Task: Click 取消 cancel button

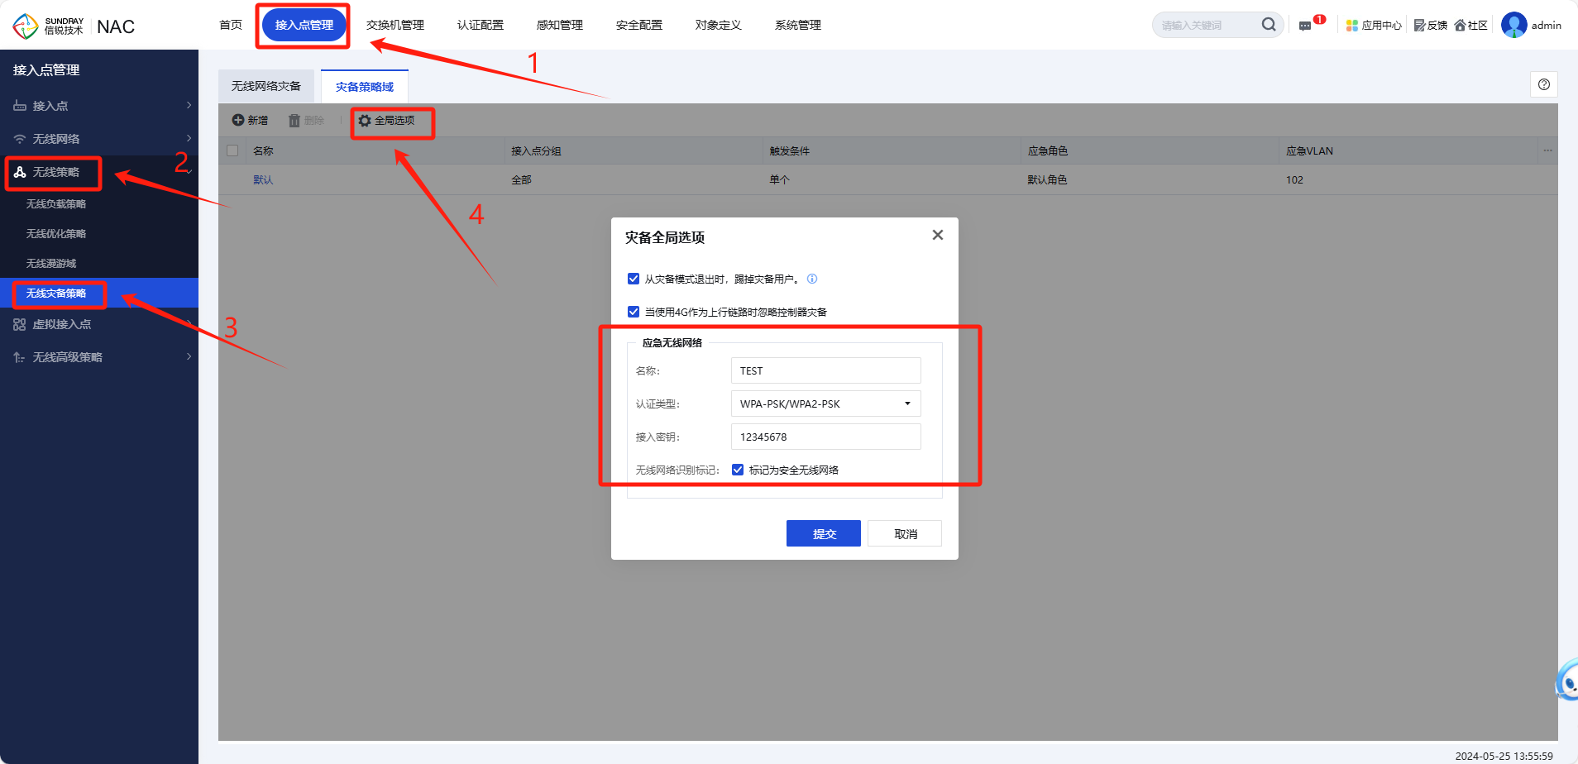Action: click(906, 533)
